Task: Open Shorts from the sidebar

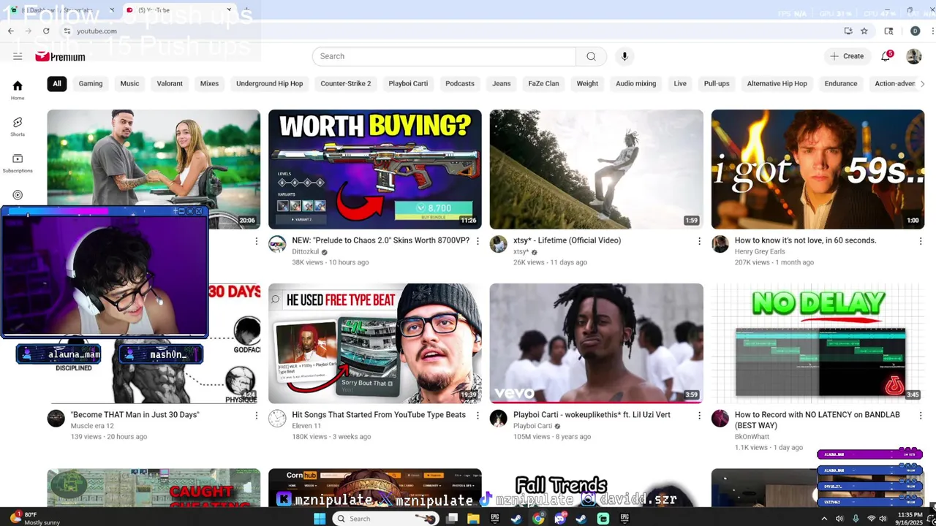Action: click(x=18, y=126)
